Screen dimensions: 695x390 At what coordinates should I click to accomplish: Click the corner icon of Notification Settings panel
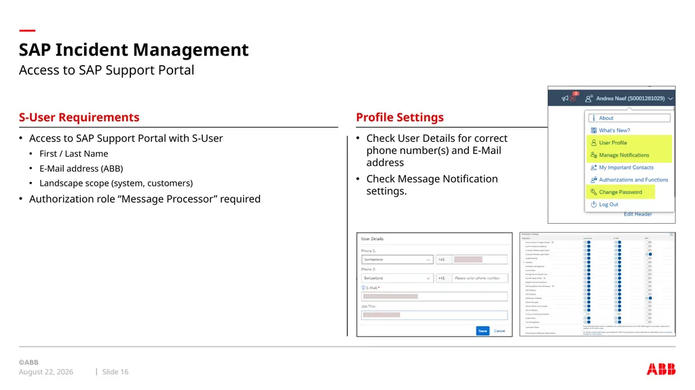(x=671, y=234)
